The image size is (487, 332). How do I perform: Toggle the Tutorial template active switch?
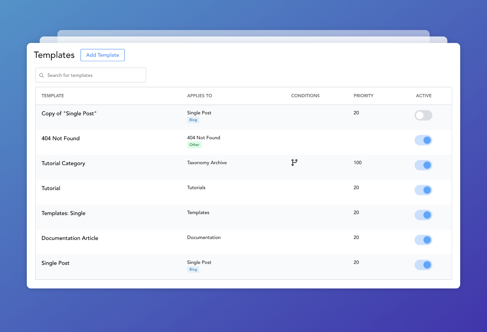[x=423, y=190]
